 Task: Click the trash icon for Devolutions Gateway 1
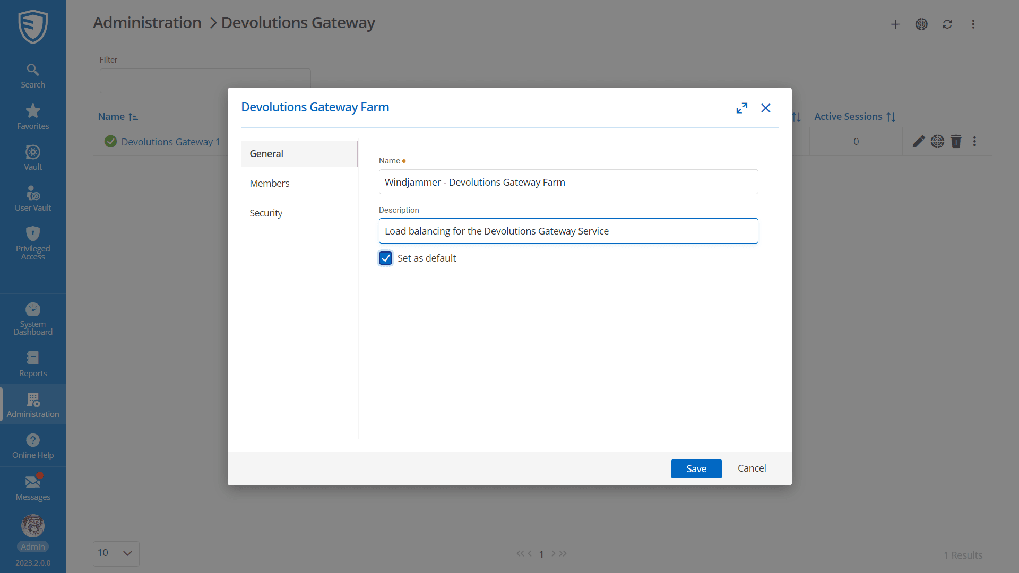956,142
